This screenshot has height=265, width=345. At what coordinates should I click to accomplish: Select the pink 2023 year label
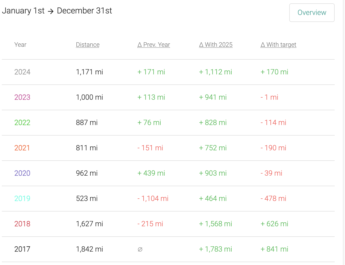coord(22,97)
